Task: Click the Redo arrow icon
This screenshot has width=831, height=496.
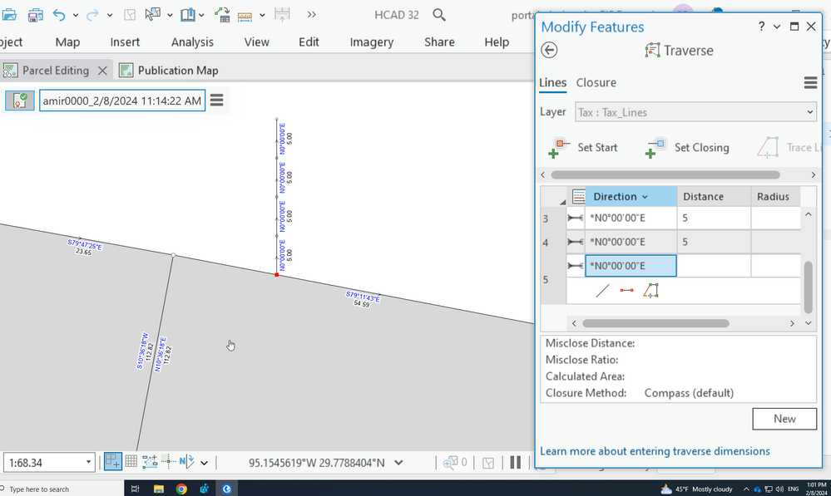Action: [x=92, y=15]
